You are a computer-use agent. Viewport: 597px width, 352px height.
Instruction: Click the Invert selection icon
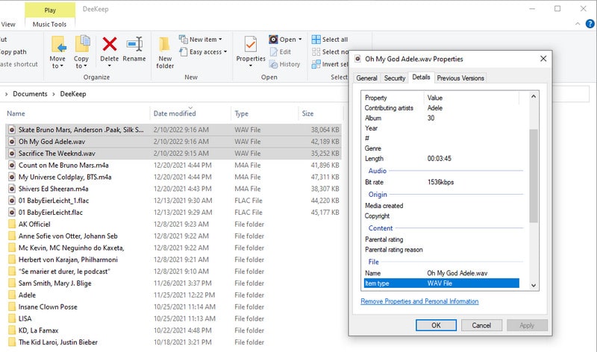[316, 64]
